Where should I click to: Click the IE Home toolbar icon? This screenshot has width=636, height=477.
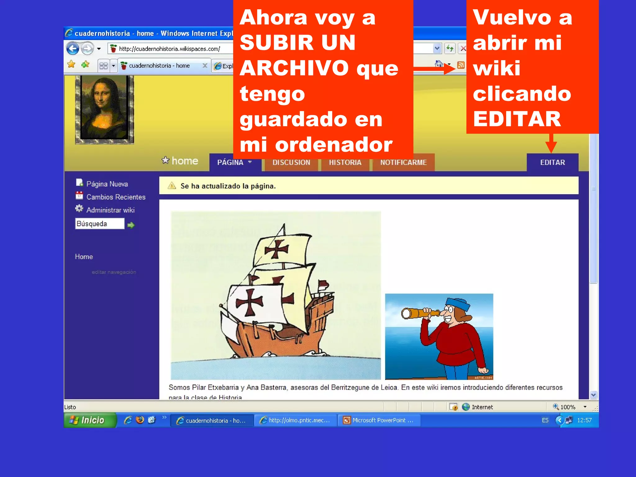(x=439, y=64)
